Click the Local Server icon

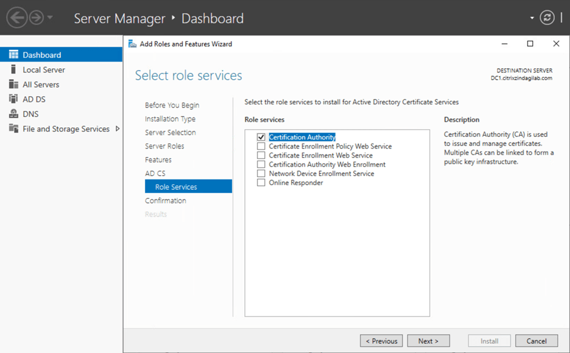click(13, 69)
